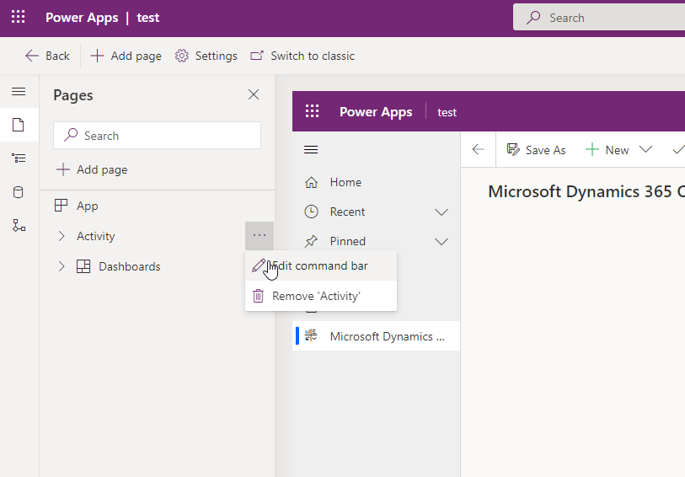Click Add page in the top command bar
Image resolution: width=685 pixels, height=477 pixels.
(126, 56)
